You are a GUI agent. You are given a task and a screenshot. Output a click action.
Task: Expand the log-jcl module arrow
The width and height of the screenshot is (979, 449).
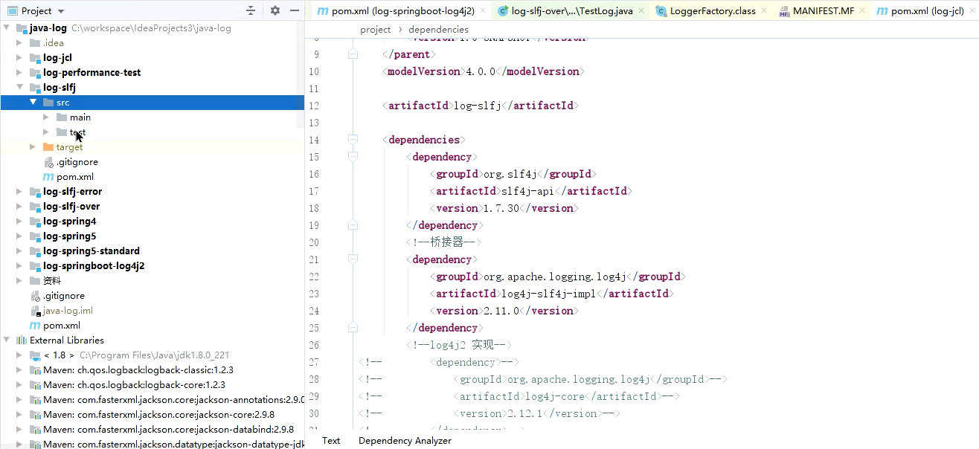(x=20, y=58)
